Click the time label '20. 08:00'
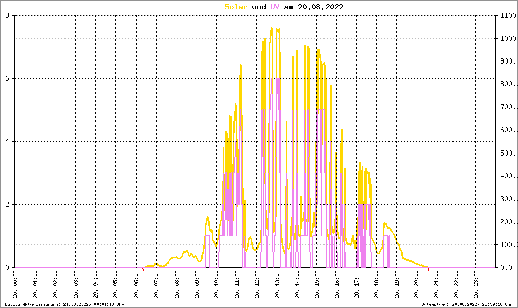The image size is (518, 308). click(x=177, y=285)
